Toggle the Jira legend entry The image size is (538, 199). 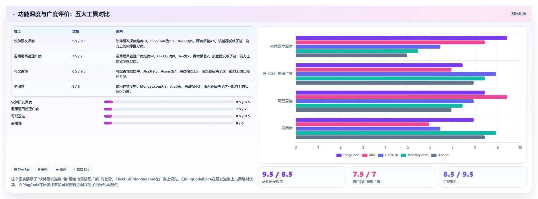[369, 155]
